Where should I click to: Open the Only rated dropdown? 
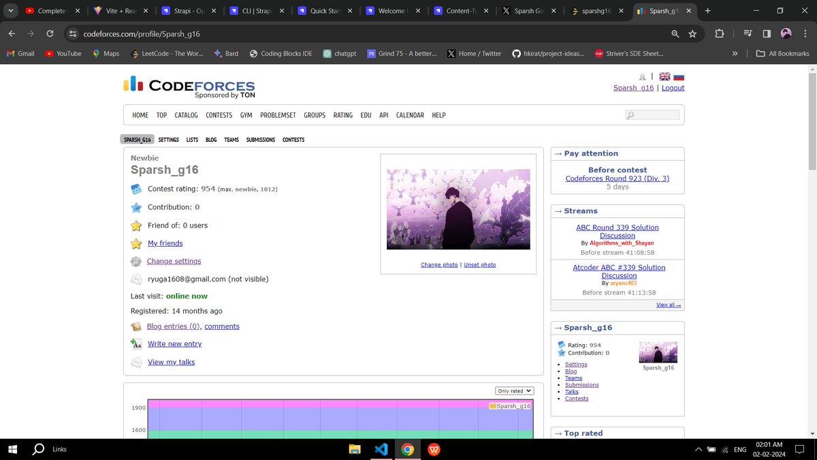[514, 390]
